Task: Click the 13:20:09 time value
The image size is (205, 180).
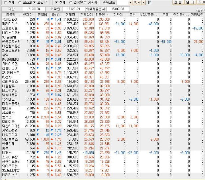Action: click(x=74, y=9)
